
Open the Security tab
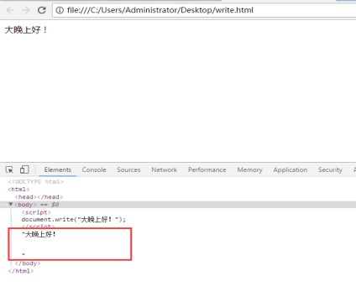pyautogui.click(x=330, y=169)
